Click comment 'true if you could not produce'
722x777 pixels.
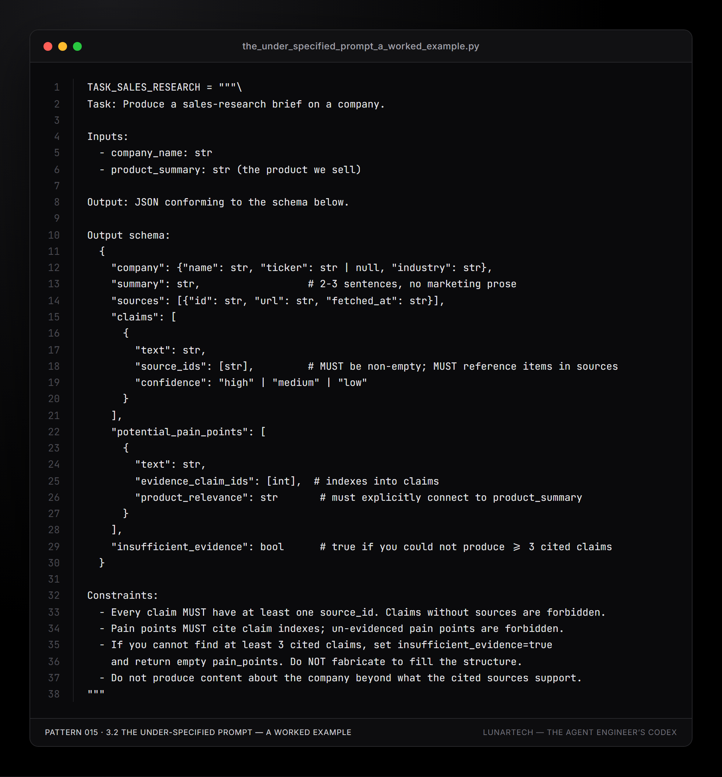coord(466,547)
